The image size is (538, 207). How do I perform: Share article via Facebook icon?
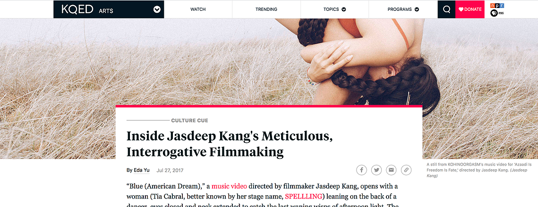tap(362, 170)
